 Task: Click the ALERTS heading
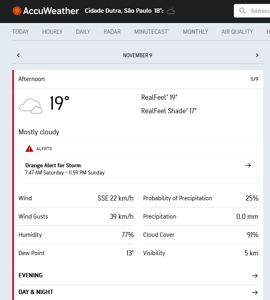[44, 149]
